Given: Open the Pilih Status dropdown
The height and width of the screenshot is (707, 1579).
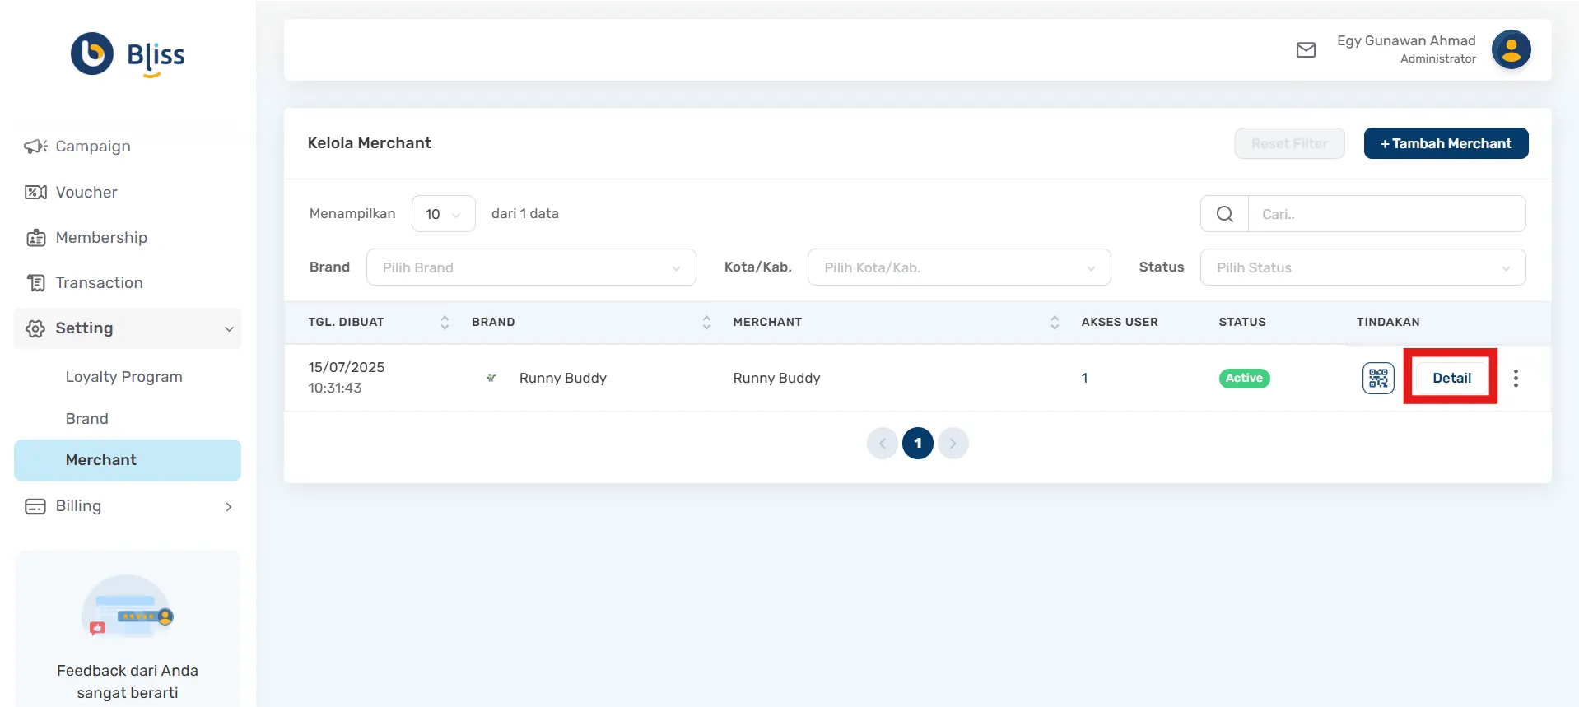Looking at the screenshot, I should [x=1362, y=267].
